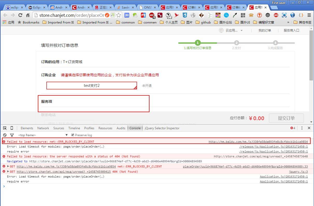The image size is (314, 206).
Task: Open the 其他书签 bookmarks folder
Action: pos(303,22)
